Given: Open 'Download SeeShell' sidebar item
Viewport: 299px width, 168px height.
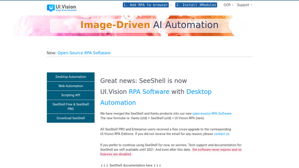Looking at the screenshot, I should 70,118.
